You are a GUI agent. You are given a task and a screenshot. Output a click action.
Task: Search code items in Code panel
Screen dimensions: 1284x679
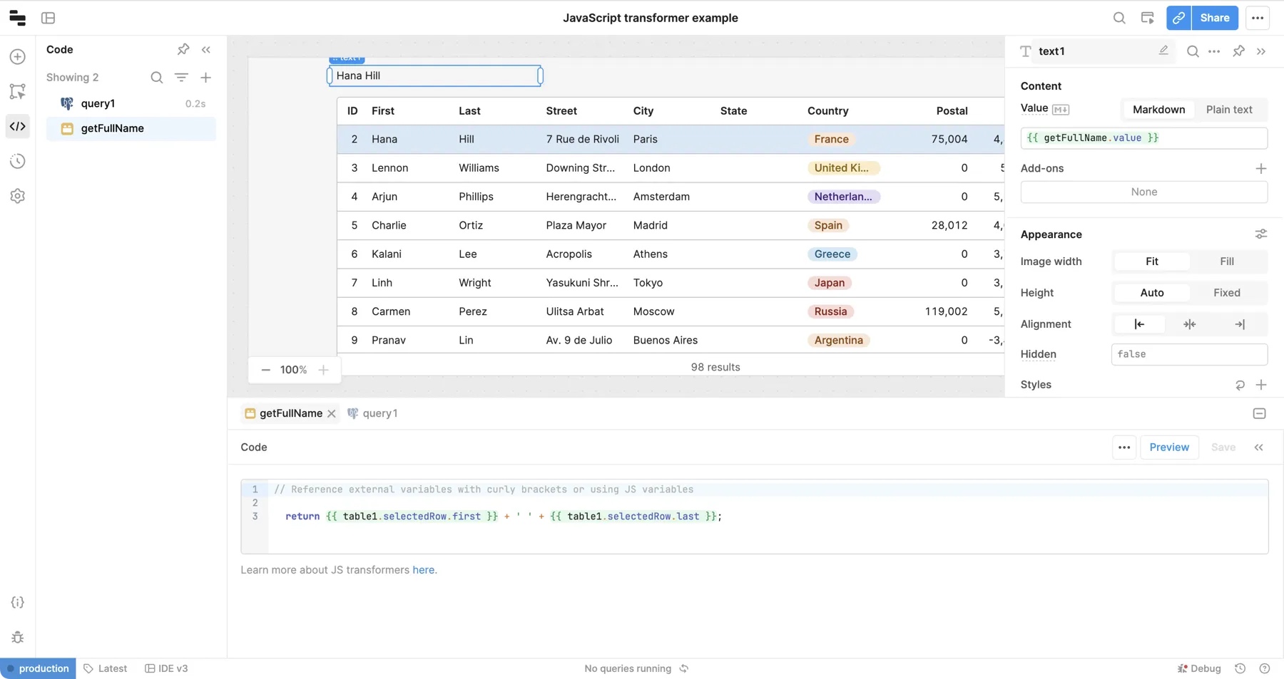click(157, 77)
